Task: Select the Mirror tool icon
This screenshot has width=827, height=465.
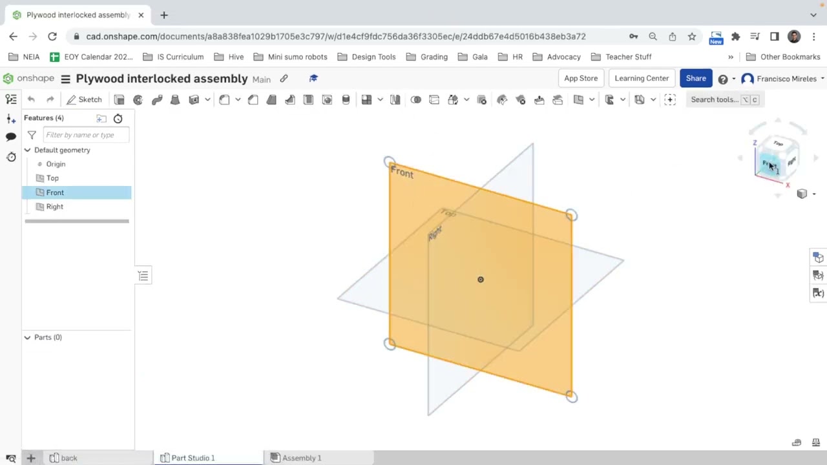Action: click(x=395, y=99)
